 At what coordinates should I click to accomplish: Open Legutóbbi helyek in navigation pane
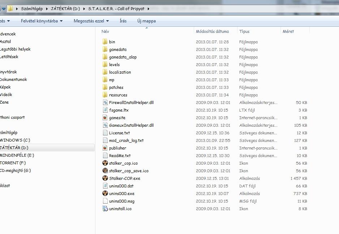15,49
